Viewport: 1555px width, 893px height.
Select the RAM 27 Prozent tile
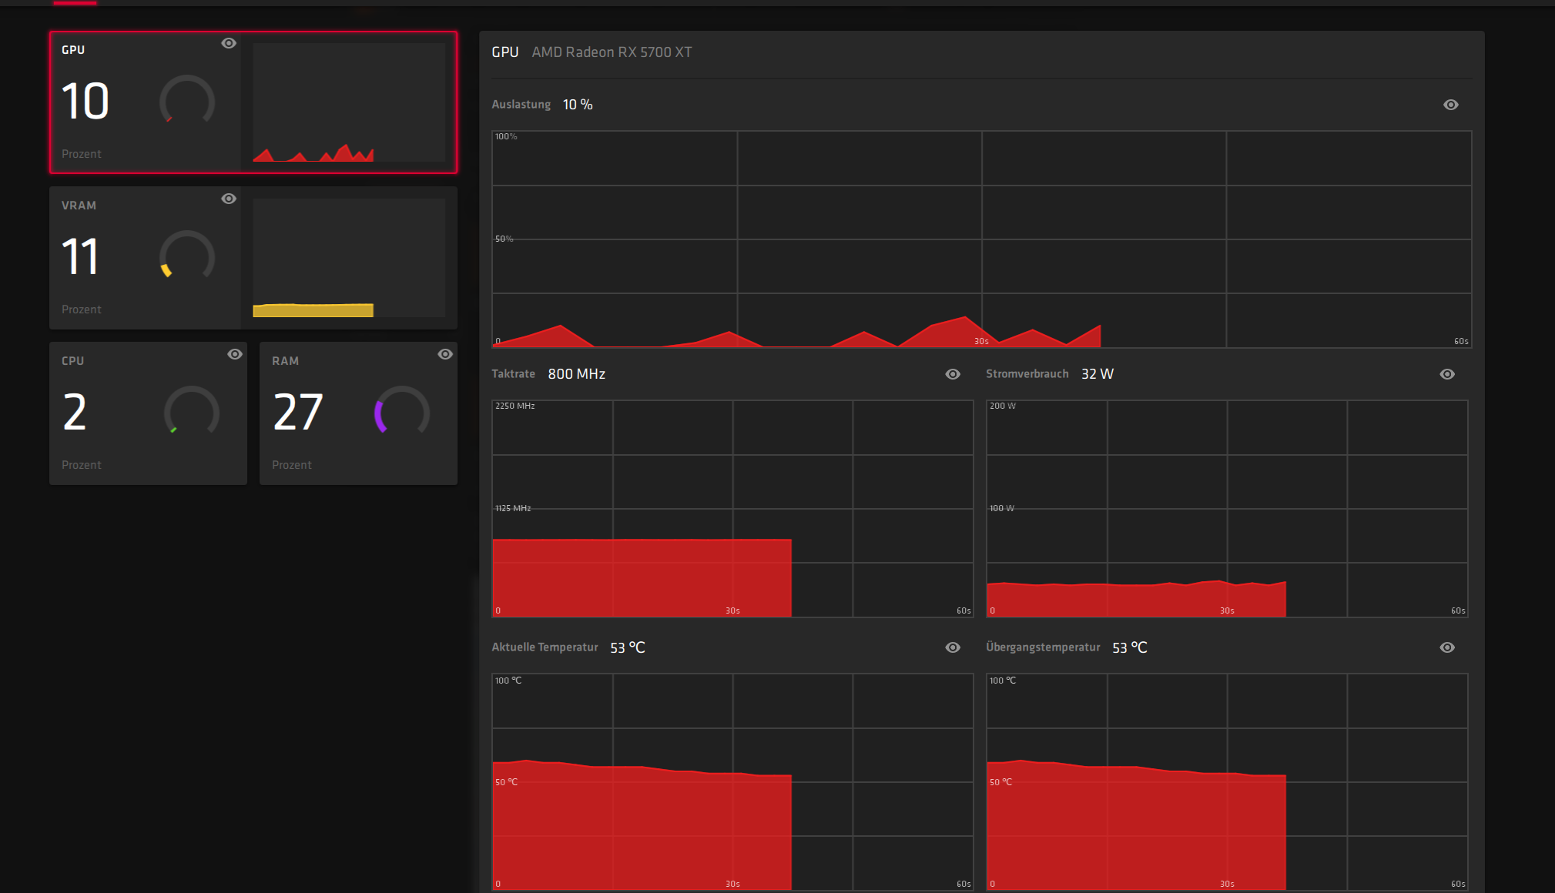click(x=358, y=413)
